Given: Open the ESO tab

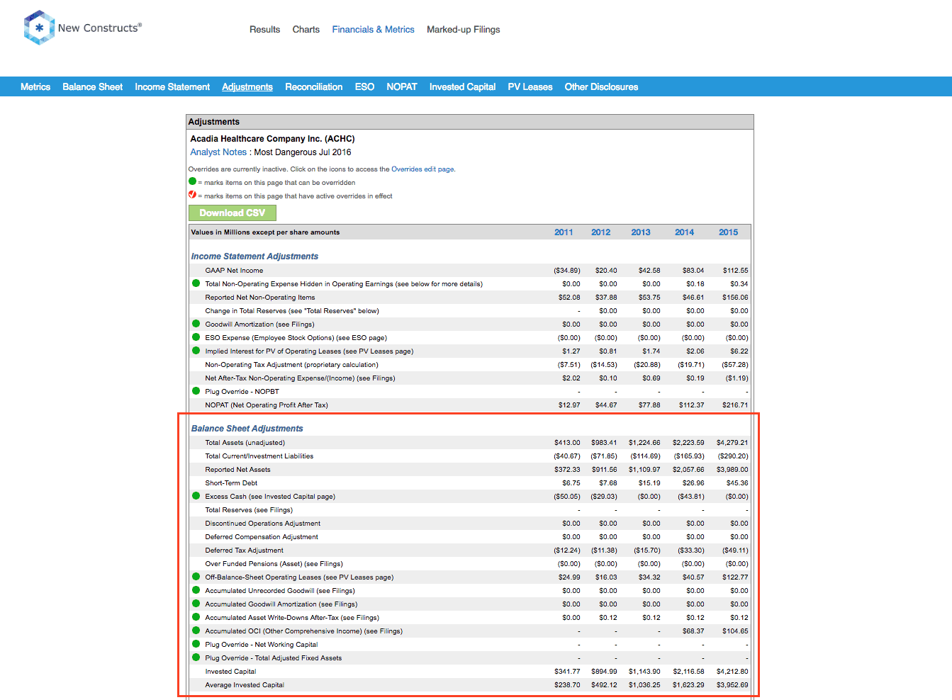Looking at the screenshot, I should (x=364, y=87).
